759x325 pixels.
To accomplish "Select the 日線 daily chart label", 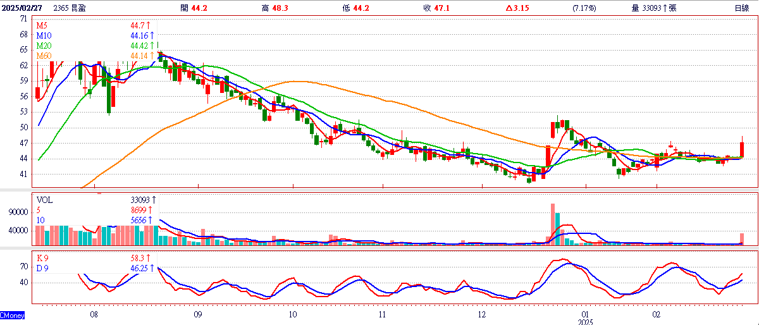I will click(x=742, y=8).
